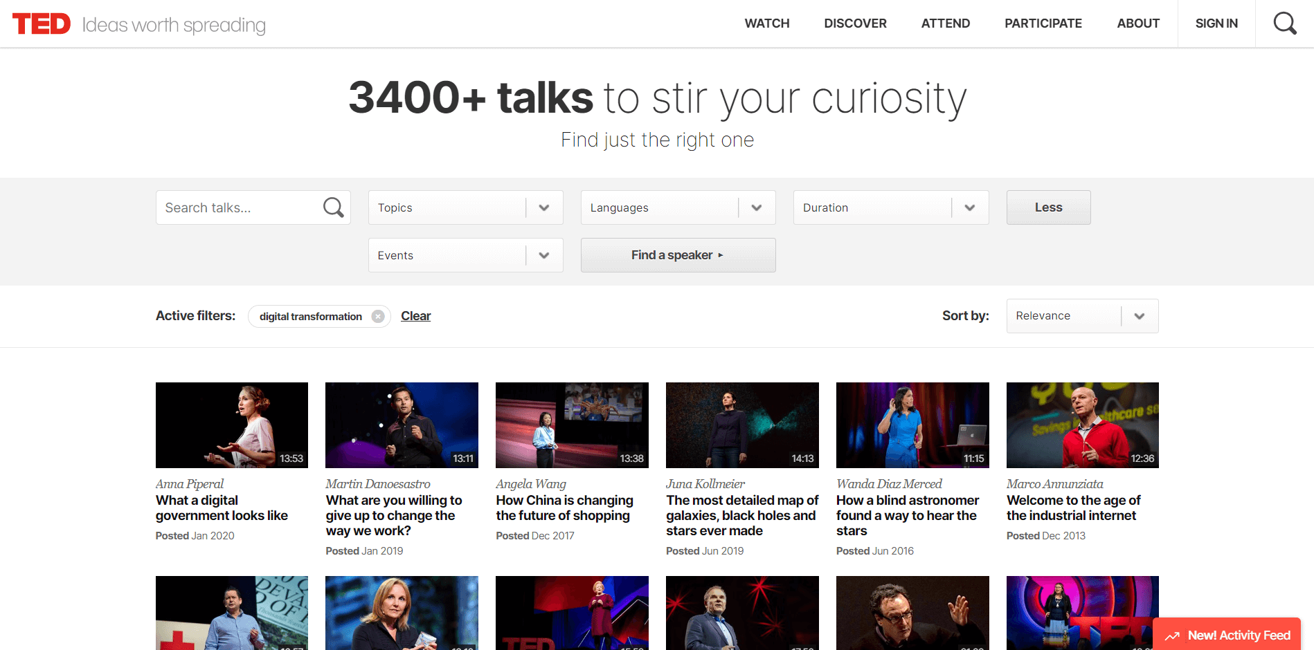Click the search magnifier icon in the top navigation
Viewport: 1314px width, 650px height.
(1285, 23)
